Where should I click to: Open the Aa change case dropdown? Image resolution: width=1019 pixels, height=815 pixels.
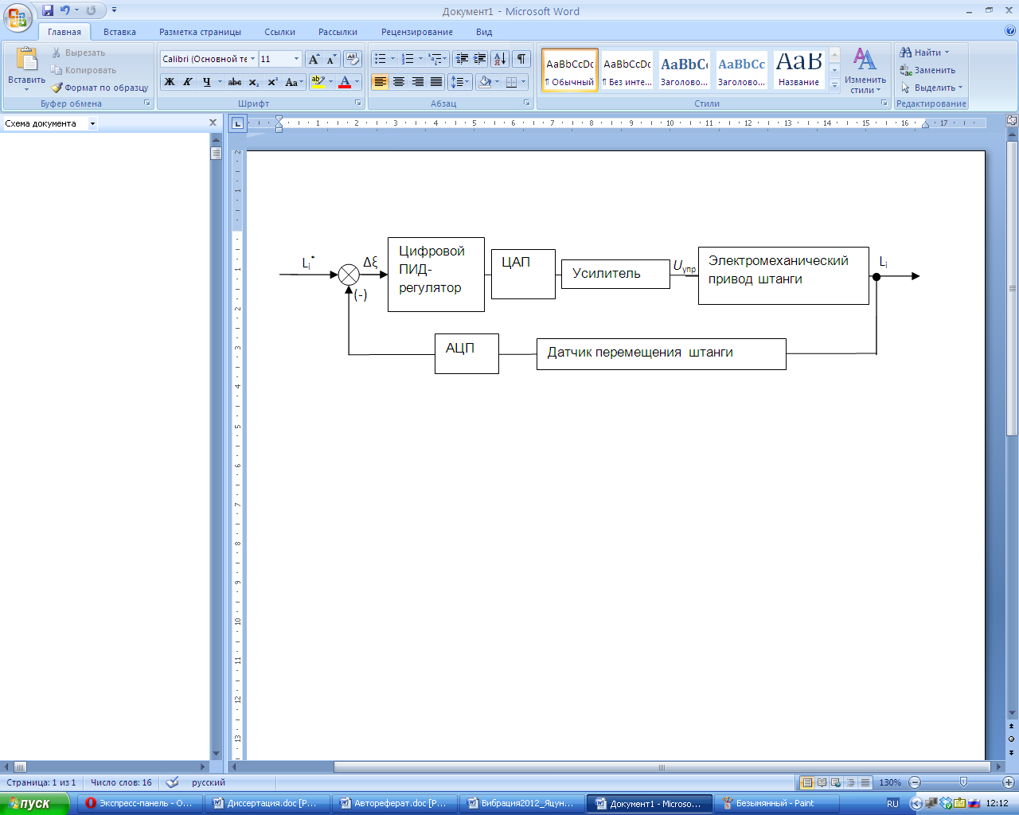click(x=294, y=82)
